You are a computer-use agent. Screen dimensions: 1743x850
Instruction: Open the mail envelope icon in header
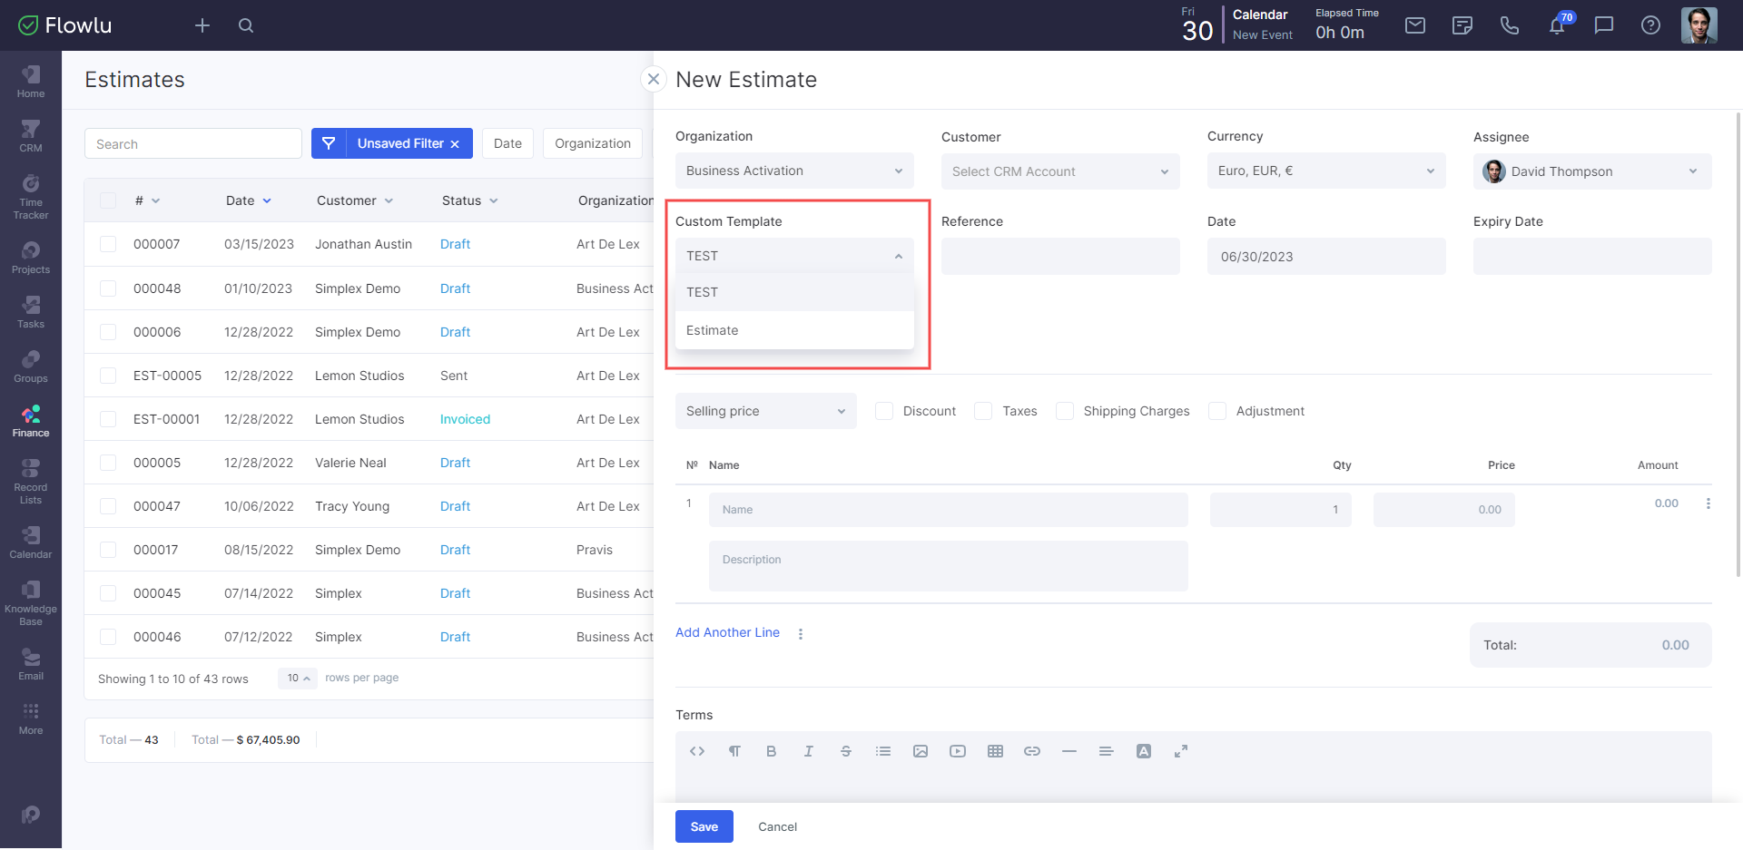(1415, 25)
